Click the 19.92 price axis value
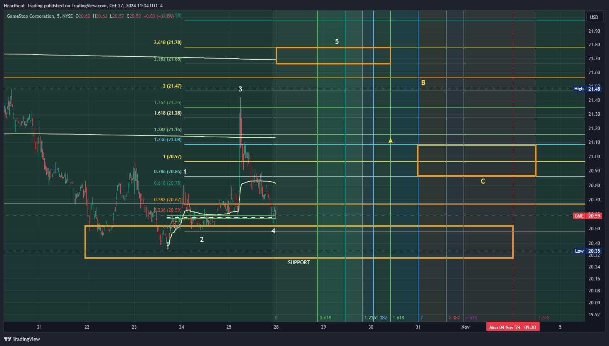Screen dimensions: 609x346 (x=594, y=315)
